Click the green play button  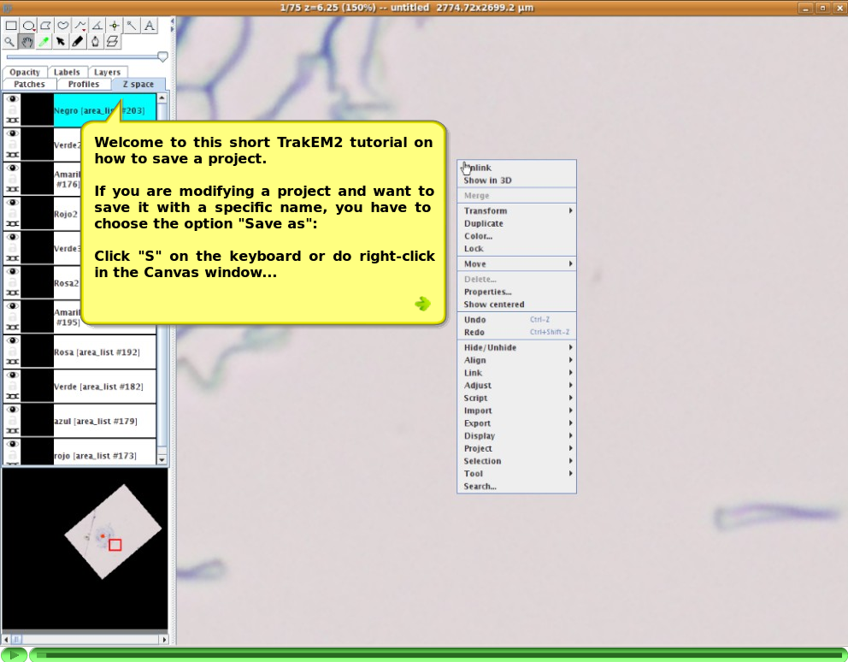(x=14, y=654)
